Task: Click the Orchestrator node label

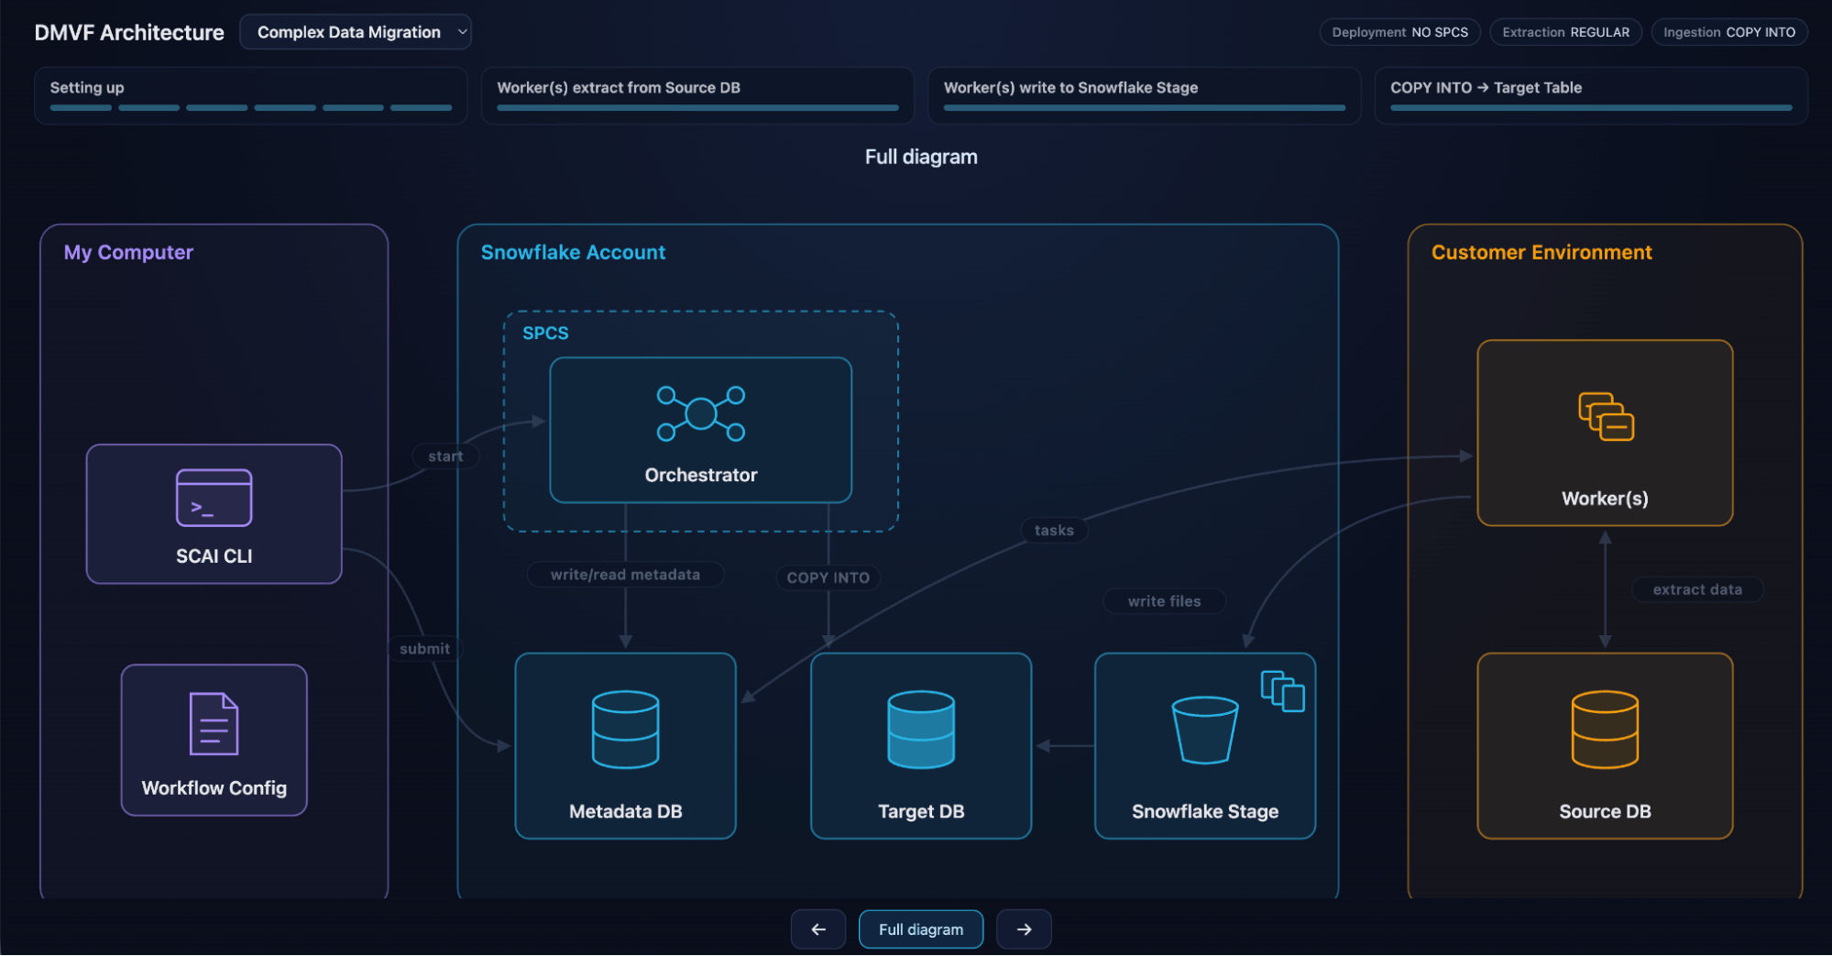Action: (x=701, y=475)
